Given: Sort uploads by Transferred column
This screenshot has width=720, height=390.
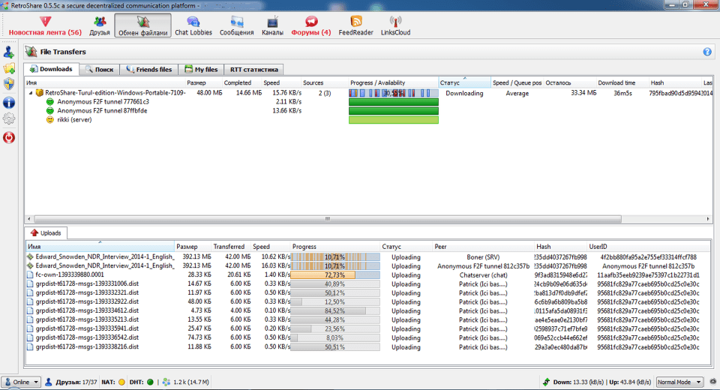Looking at the screenshot, I should pos(231,247).
